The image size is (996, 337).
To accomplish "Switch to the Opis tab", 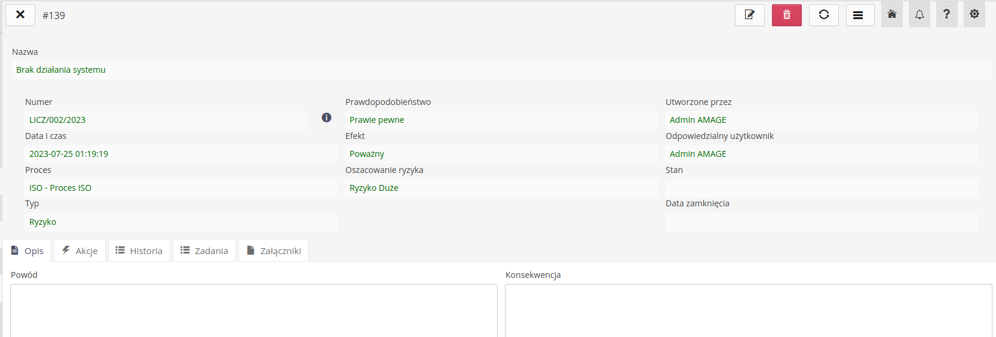I will pyautogui.click(x=27, y=251).
